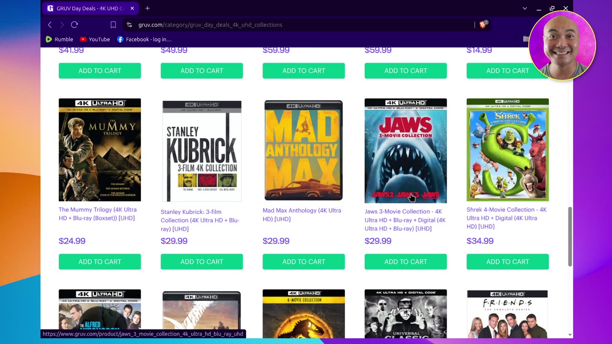Click the $24.99 Mummy Trilogy price
This screenshot has height=344, width=612.
click(72, 241)
